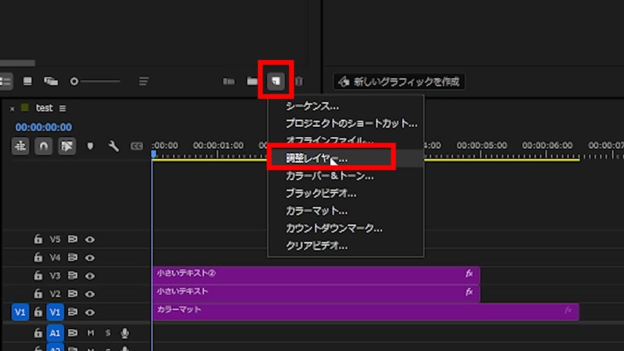Hide track V2 output eye

click(x=90, y=294)
